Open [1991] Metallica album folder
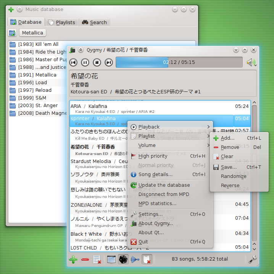This screenshot has height=274, width=274. 38,75
